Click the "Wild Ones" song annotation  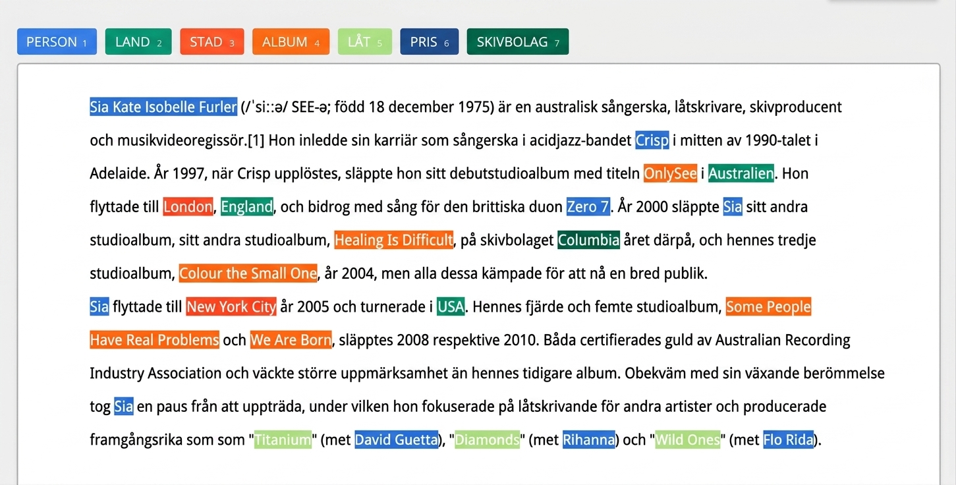(688, 440)
